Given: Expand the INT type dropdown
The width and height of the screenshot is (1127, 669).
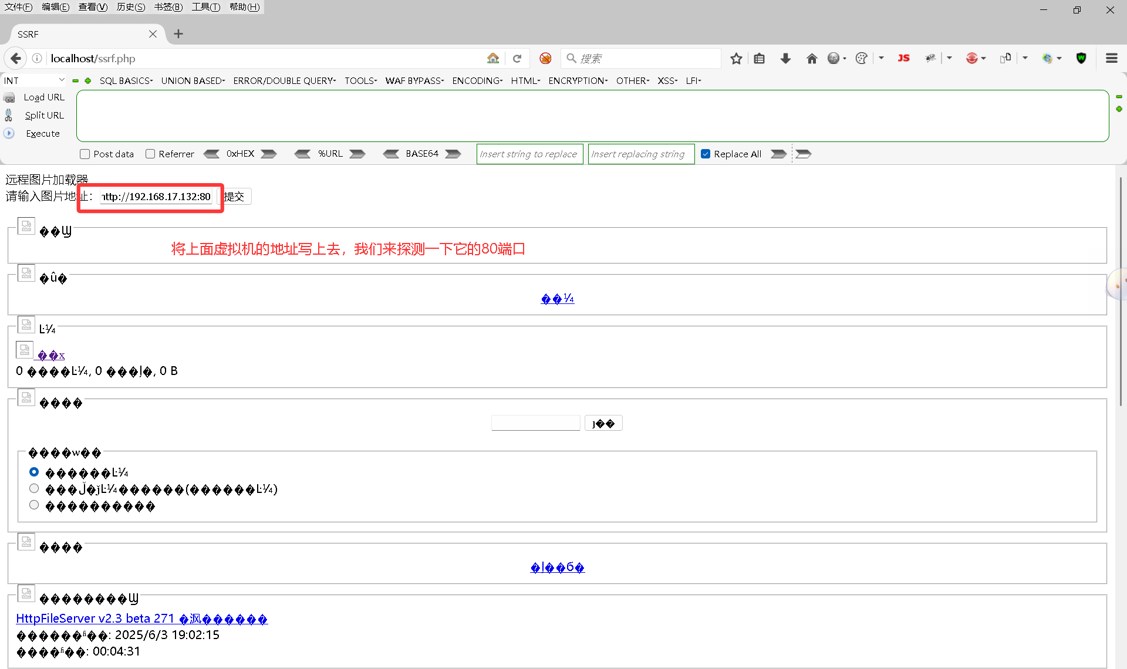Looking at the screenshot, I should [x=34, y=80].
